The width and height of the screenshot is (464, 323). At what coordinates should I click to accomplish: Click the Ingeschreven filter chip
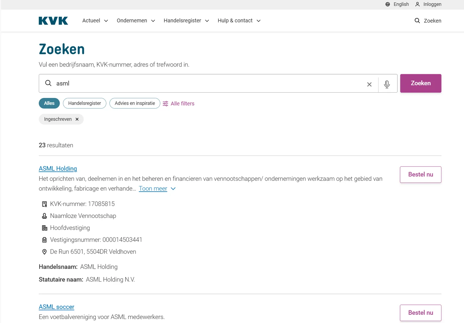coord(61,119)
